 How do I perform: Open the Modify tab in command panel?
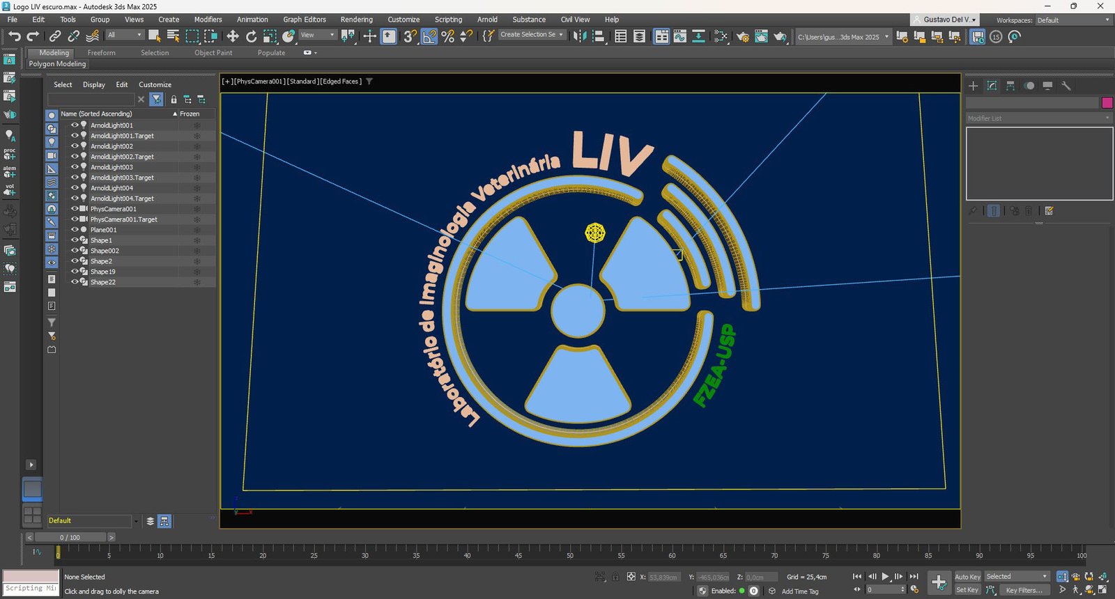tap(992, 86)
